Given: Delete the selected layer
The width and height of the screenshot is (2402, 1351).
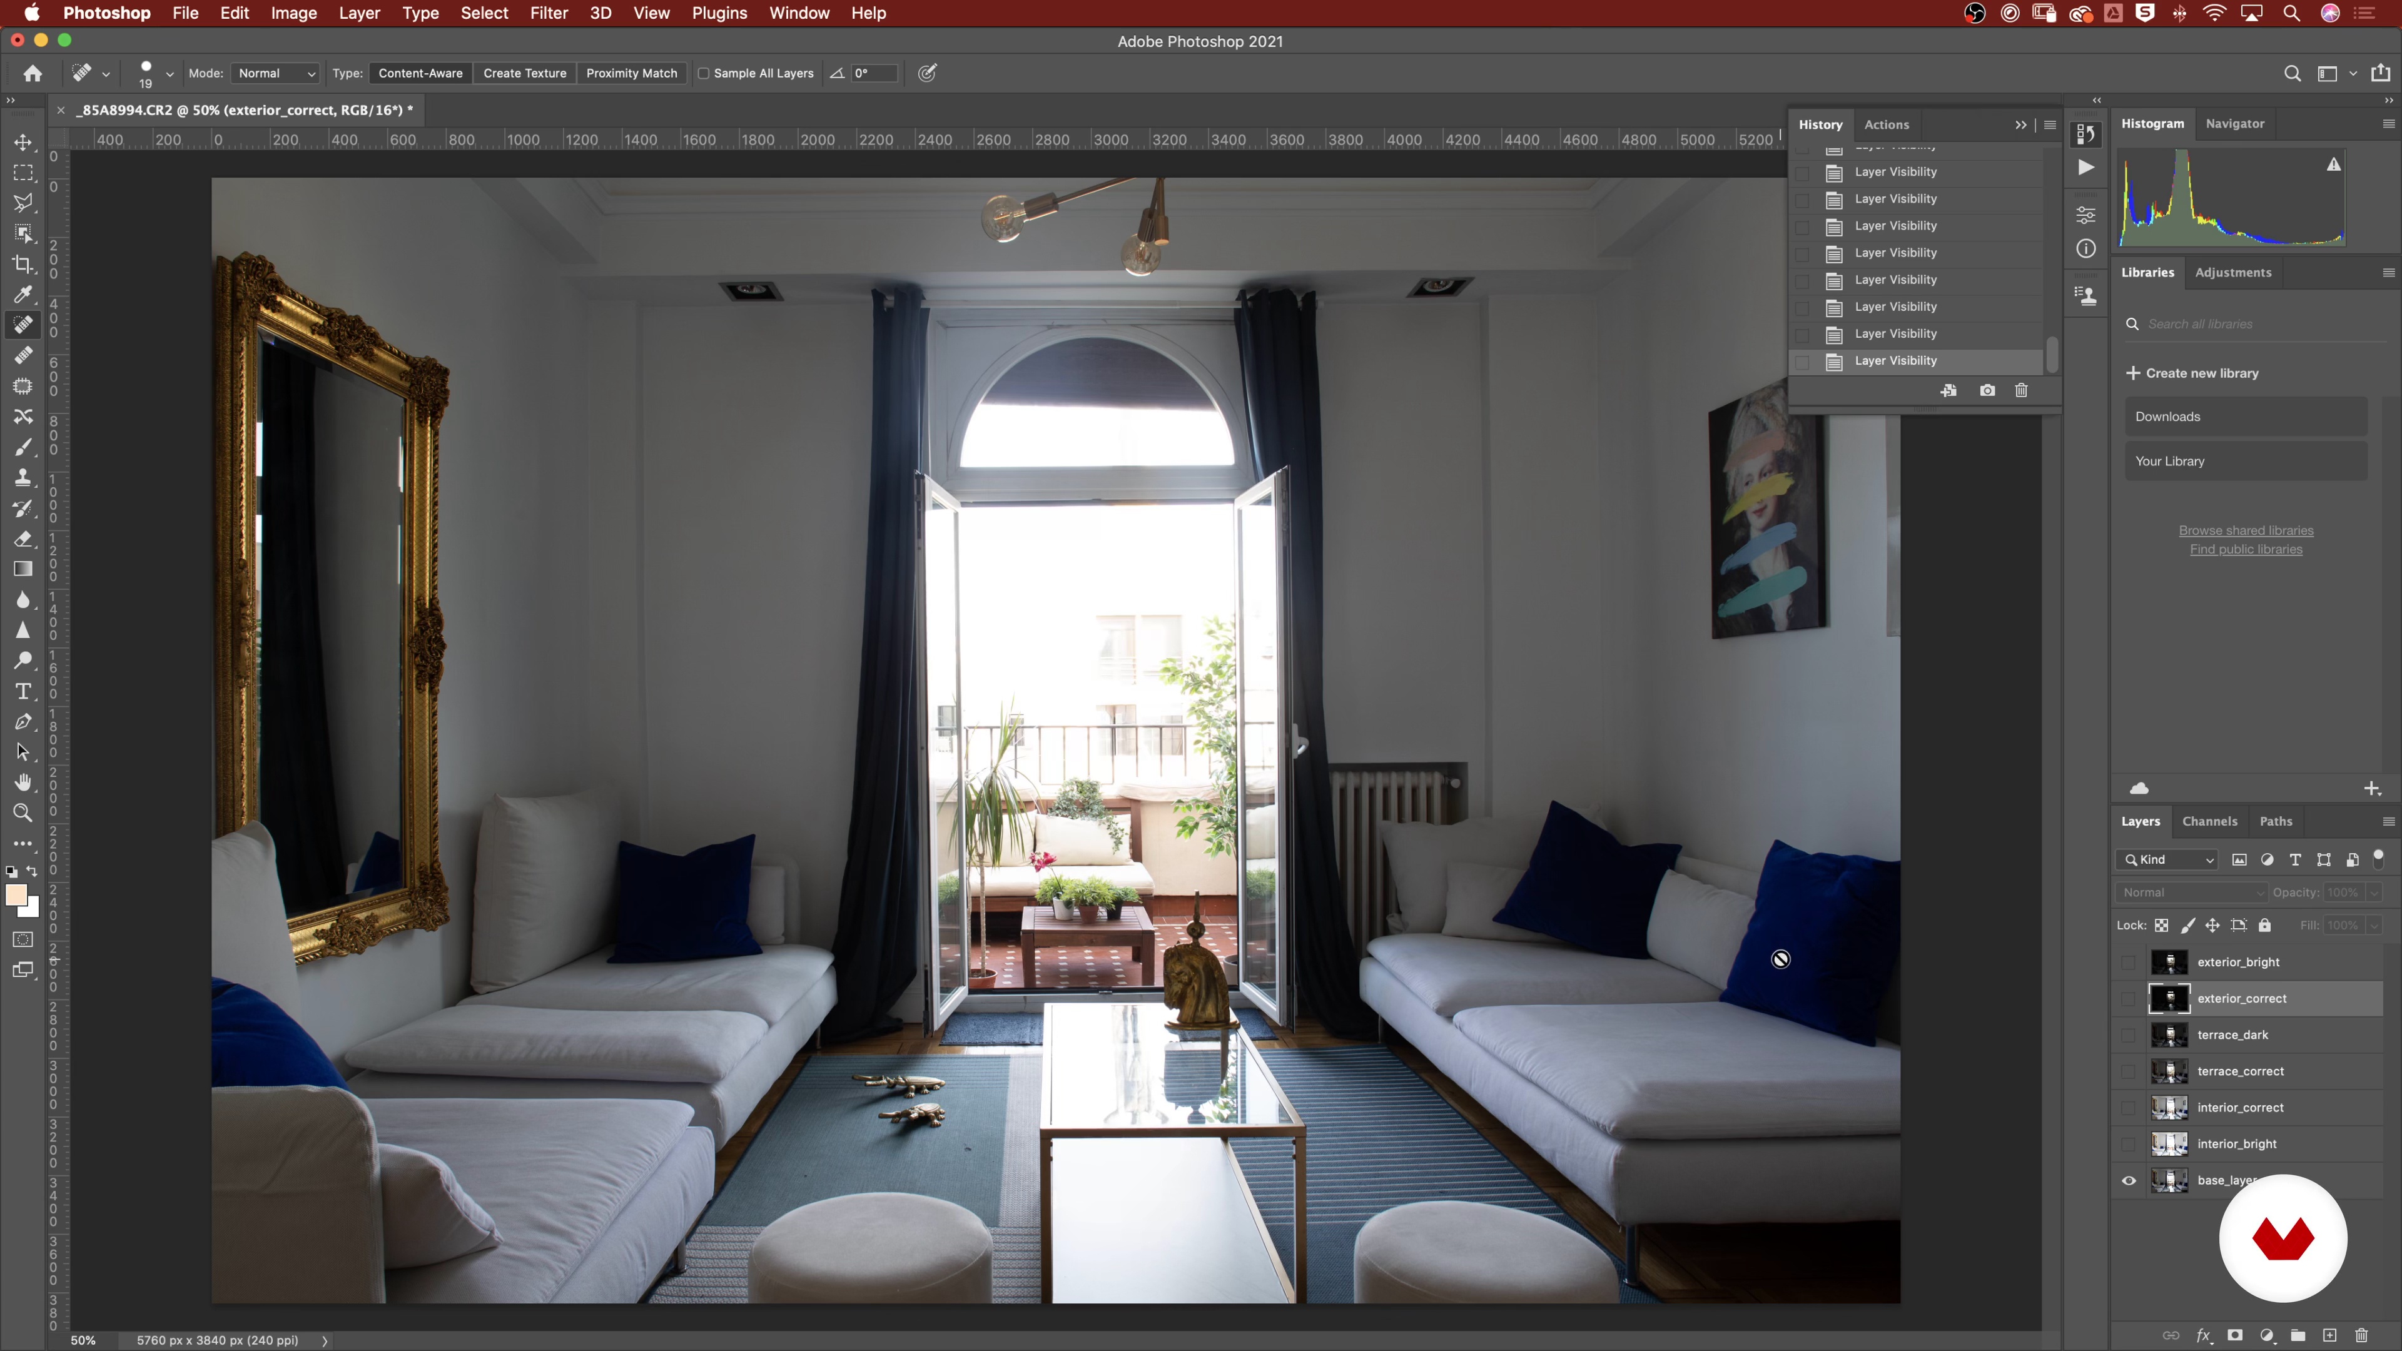Looking at the screenshot, I should point(2361,1335).
